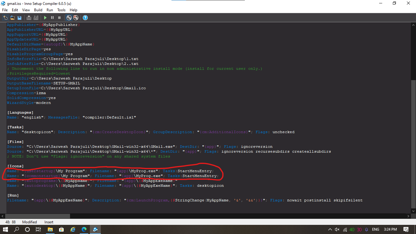Open the Build menu

[38, 10]
